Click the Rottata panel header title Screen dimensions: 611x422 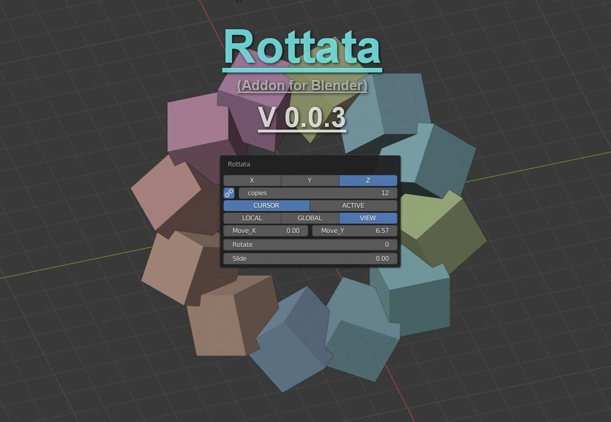click(x=239, y=164)
